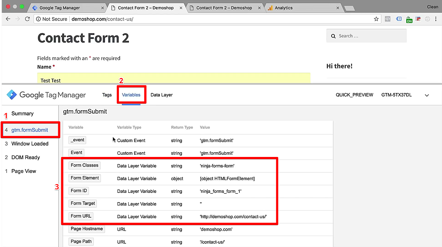Click the Form Classes variable chip
Screen dimensions: 442x247
click(x=84, y=165)
